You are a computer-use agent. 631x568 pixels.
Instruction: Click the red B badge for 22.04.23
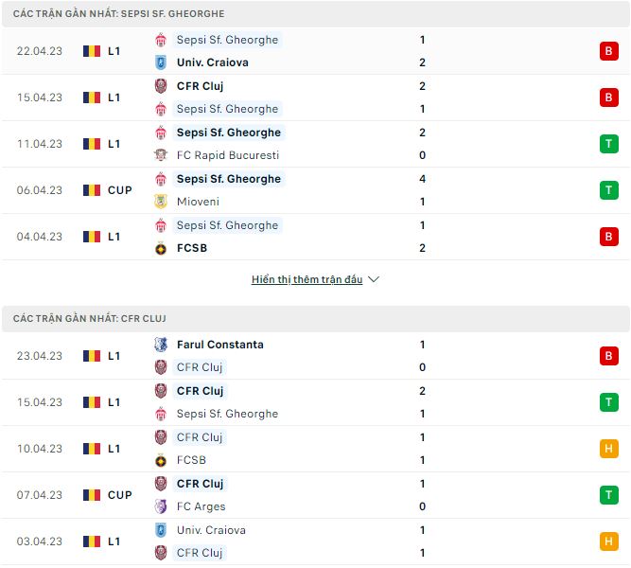click(x=608, y=51)
